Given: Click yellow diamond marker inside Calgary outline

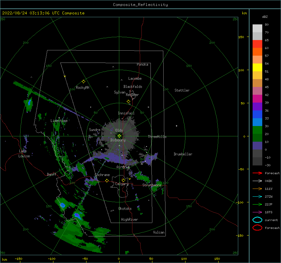Looking at the screenshot, I should pos(123,180).
